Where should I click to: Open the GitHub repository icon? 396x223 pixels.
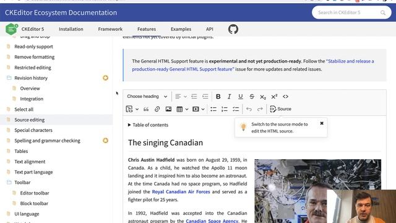pos(233,29)
